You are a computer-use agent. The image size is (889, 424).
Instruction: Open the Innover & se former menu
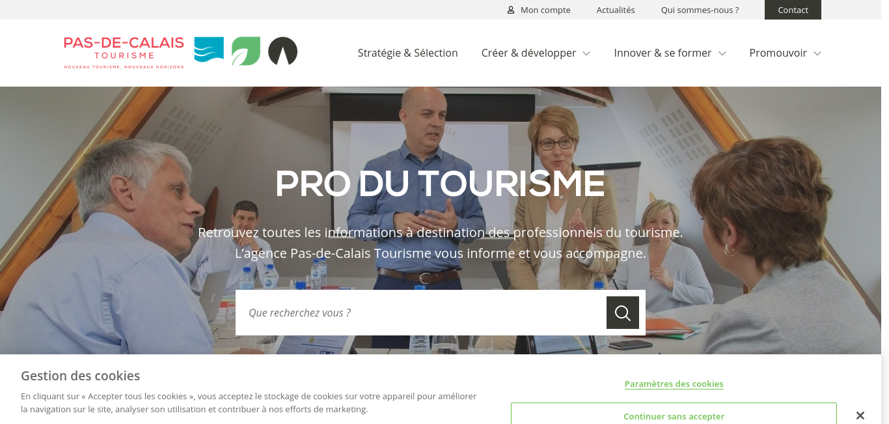tap(663, 53)
